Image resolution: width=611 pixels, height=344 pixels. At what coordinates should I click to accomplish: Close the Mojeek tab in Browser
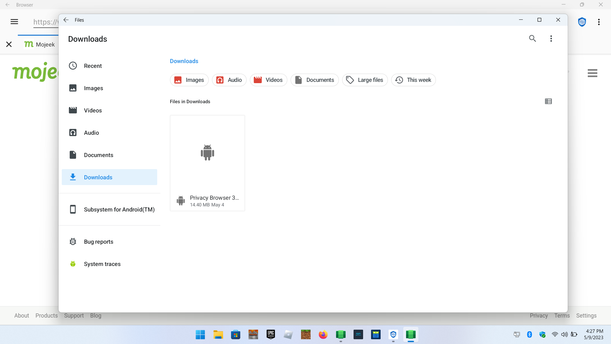9,44
